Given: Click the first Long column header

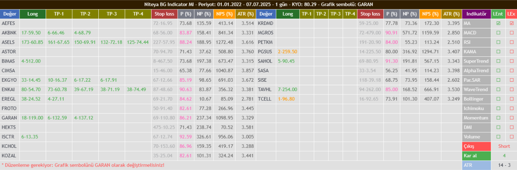Looking at the screenshot, I should [33, 14].
